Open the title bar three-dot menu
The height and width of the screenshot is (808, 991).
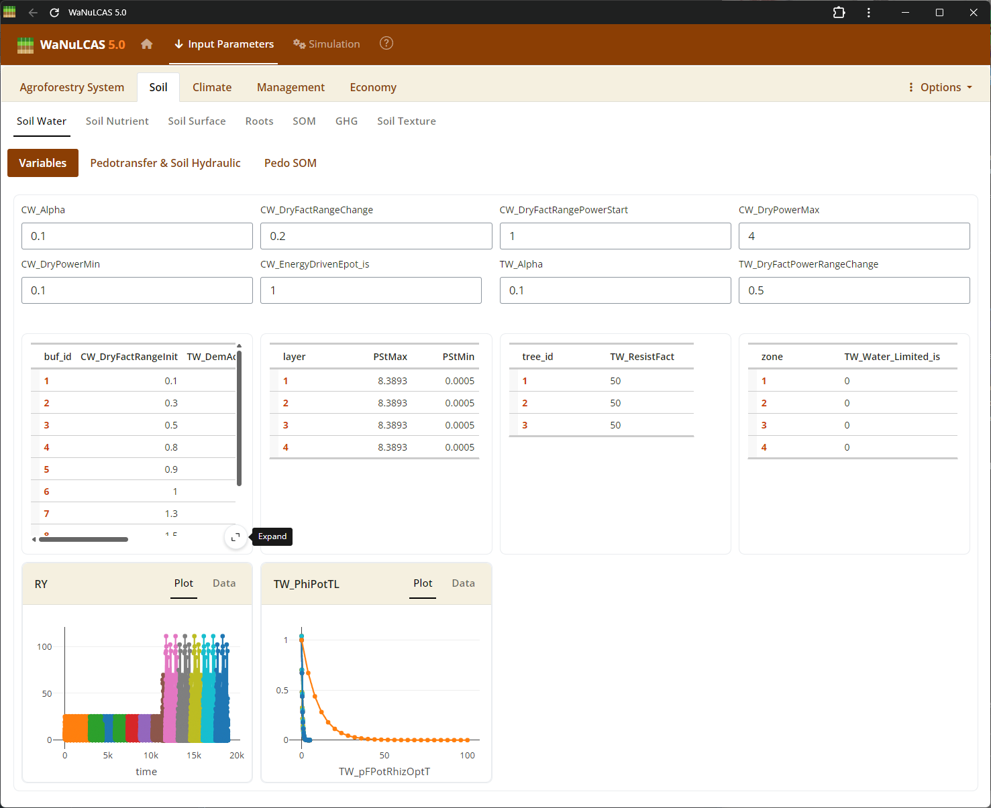coord(868,13)
